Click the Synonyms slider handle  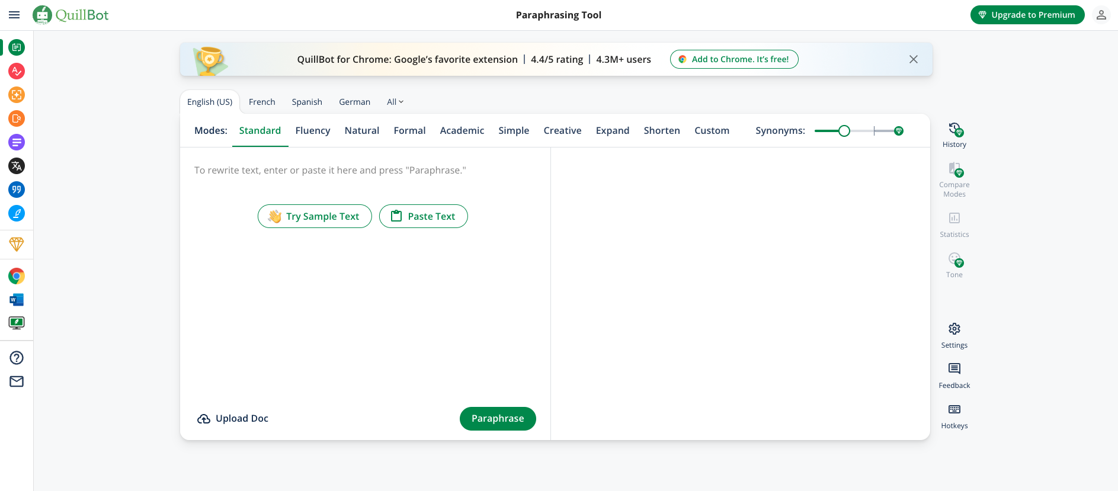tap(844, 131)
